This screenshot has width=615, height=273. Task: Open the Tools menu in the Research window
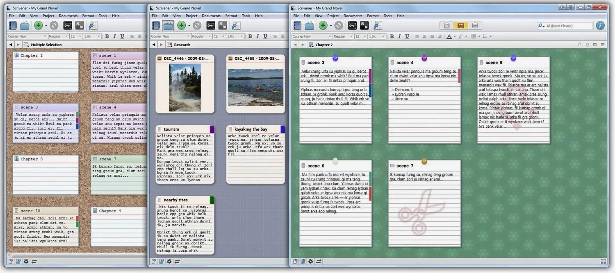(x=246, y=16)
